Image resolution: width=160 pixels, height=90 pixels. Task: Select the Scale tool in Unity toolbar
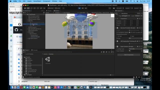(34, 8)
